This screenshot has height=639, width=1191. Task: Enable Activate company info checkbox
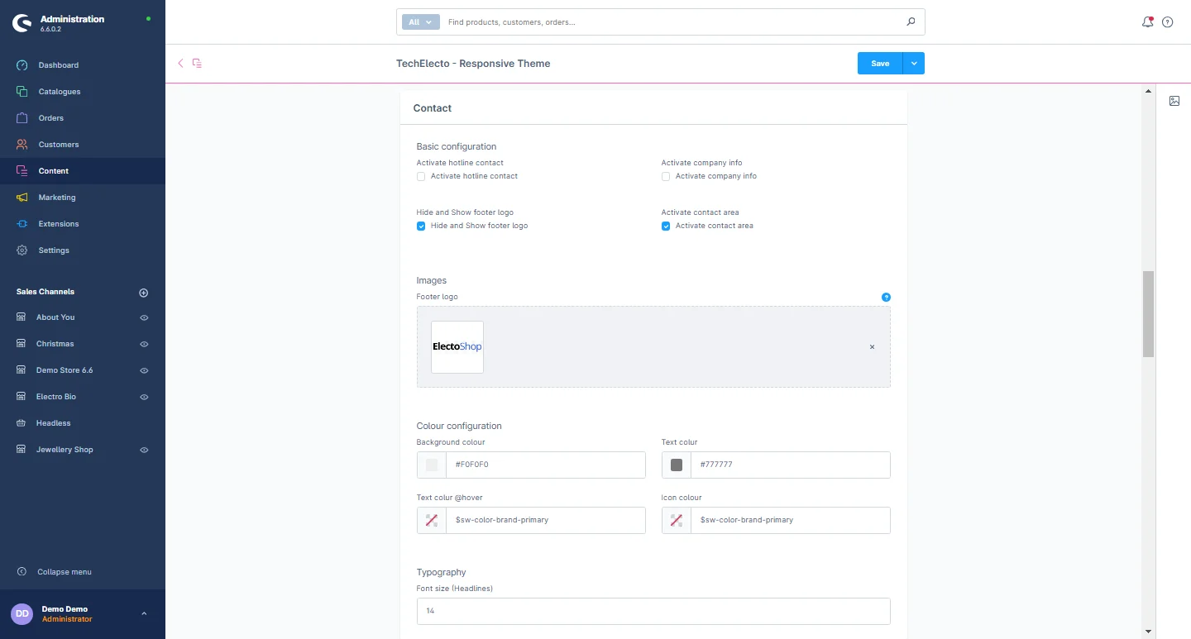tap(666, 176)
